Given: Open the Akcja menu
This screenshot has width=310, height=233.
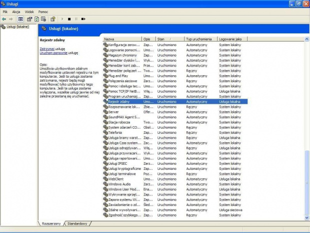Looking at the screenshot, I should coord(16,11).
